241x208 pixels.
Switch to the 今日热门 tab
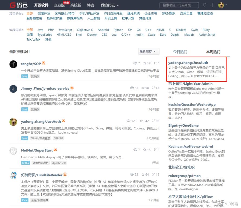coord(180,52)
